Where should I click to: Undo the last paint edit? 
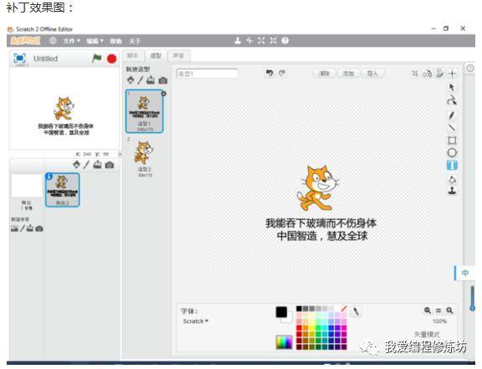pos(269,73)
